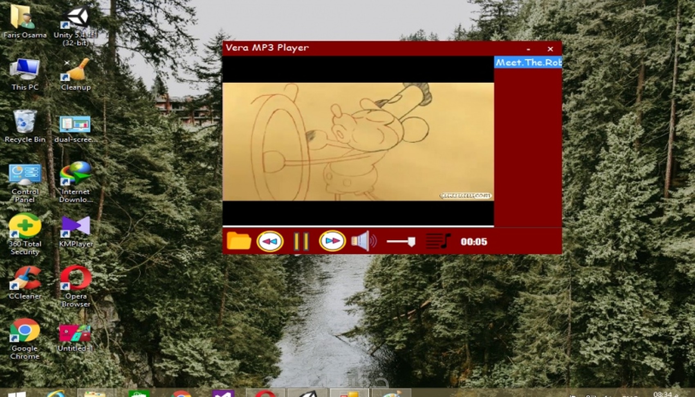
Task: Select the Recycle Bin icon
Action: pyautogui.click(x=25, y=126)
